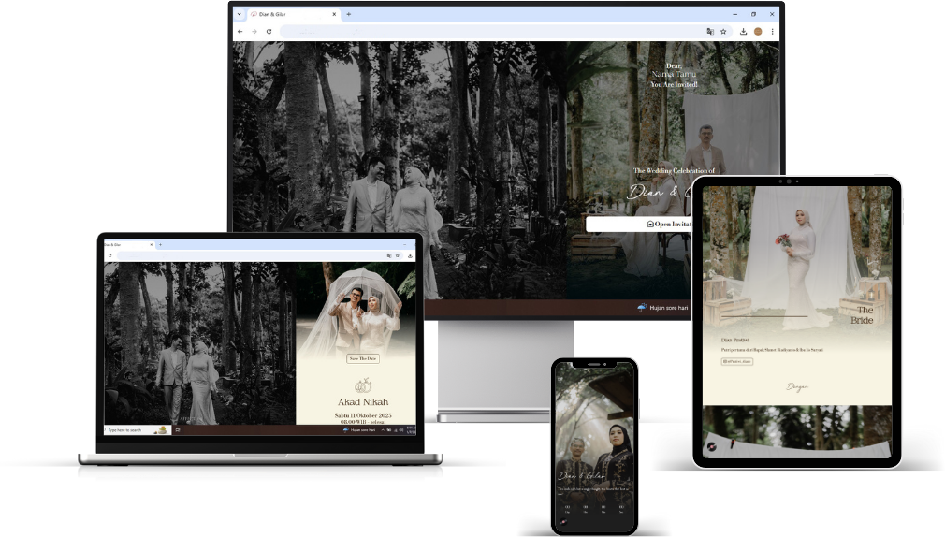Click the download icon in the laptop browser
The width and height of the screenshot is (945, 537).
point(410,254)
